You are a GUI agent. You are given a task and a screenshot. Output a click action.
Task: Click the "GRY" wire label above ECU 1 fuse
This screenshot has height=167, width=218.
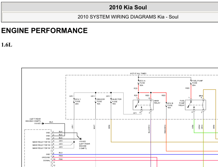[71, 96]
